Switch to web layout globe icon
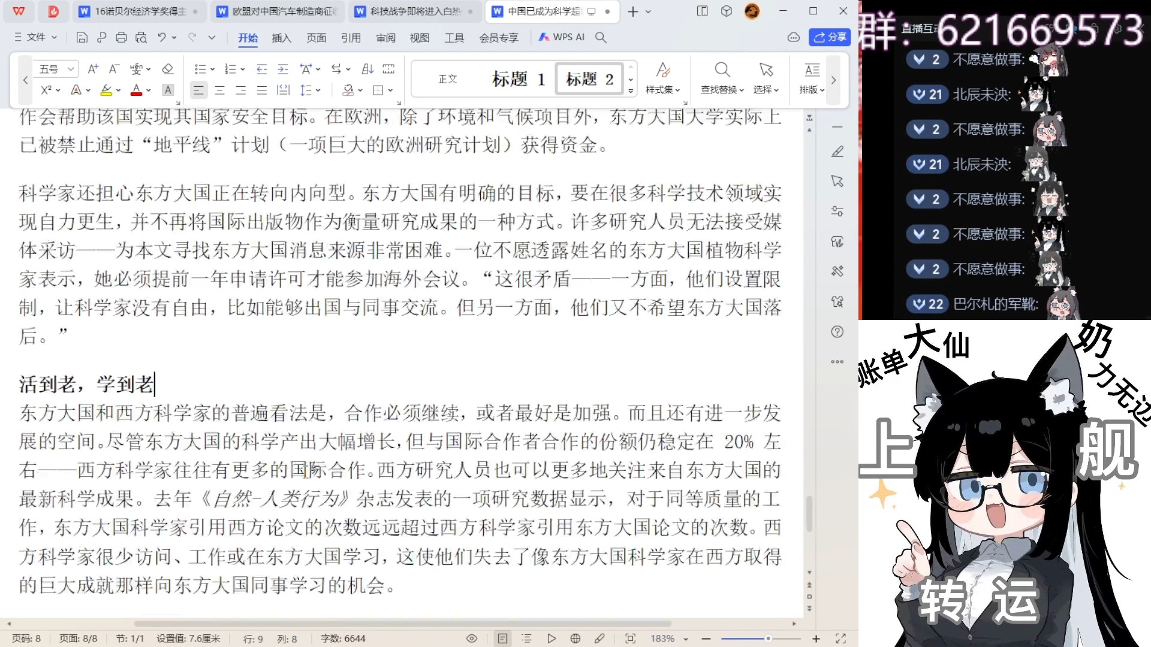1151x647 pixels. (575, 639)
